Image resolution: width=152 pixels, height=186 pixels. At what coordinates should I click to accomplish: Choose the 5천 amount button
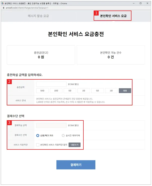click(97, 91)
